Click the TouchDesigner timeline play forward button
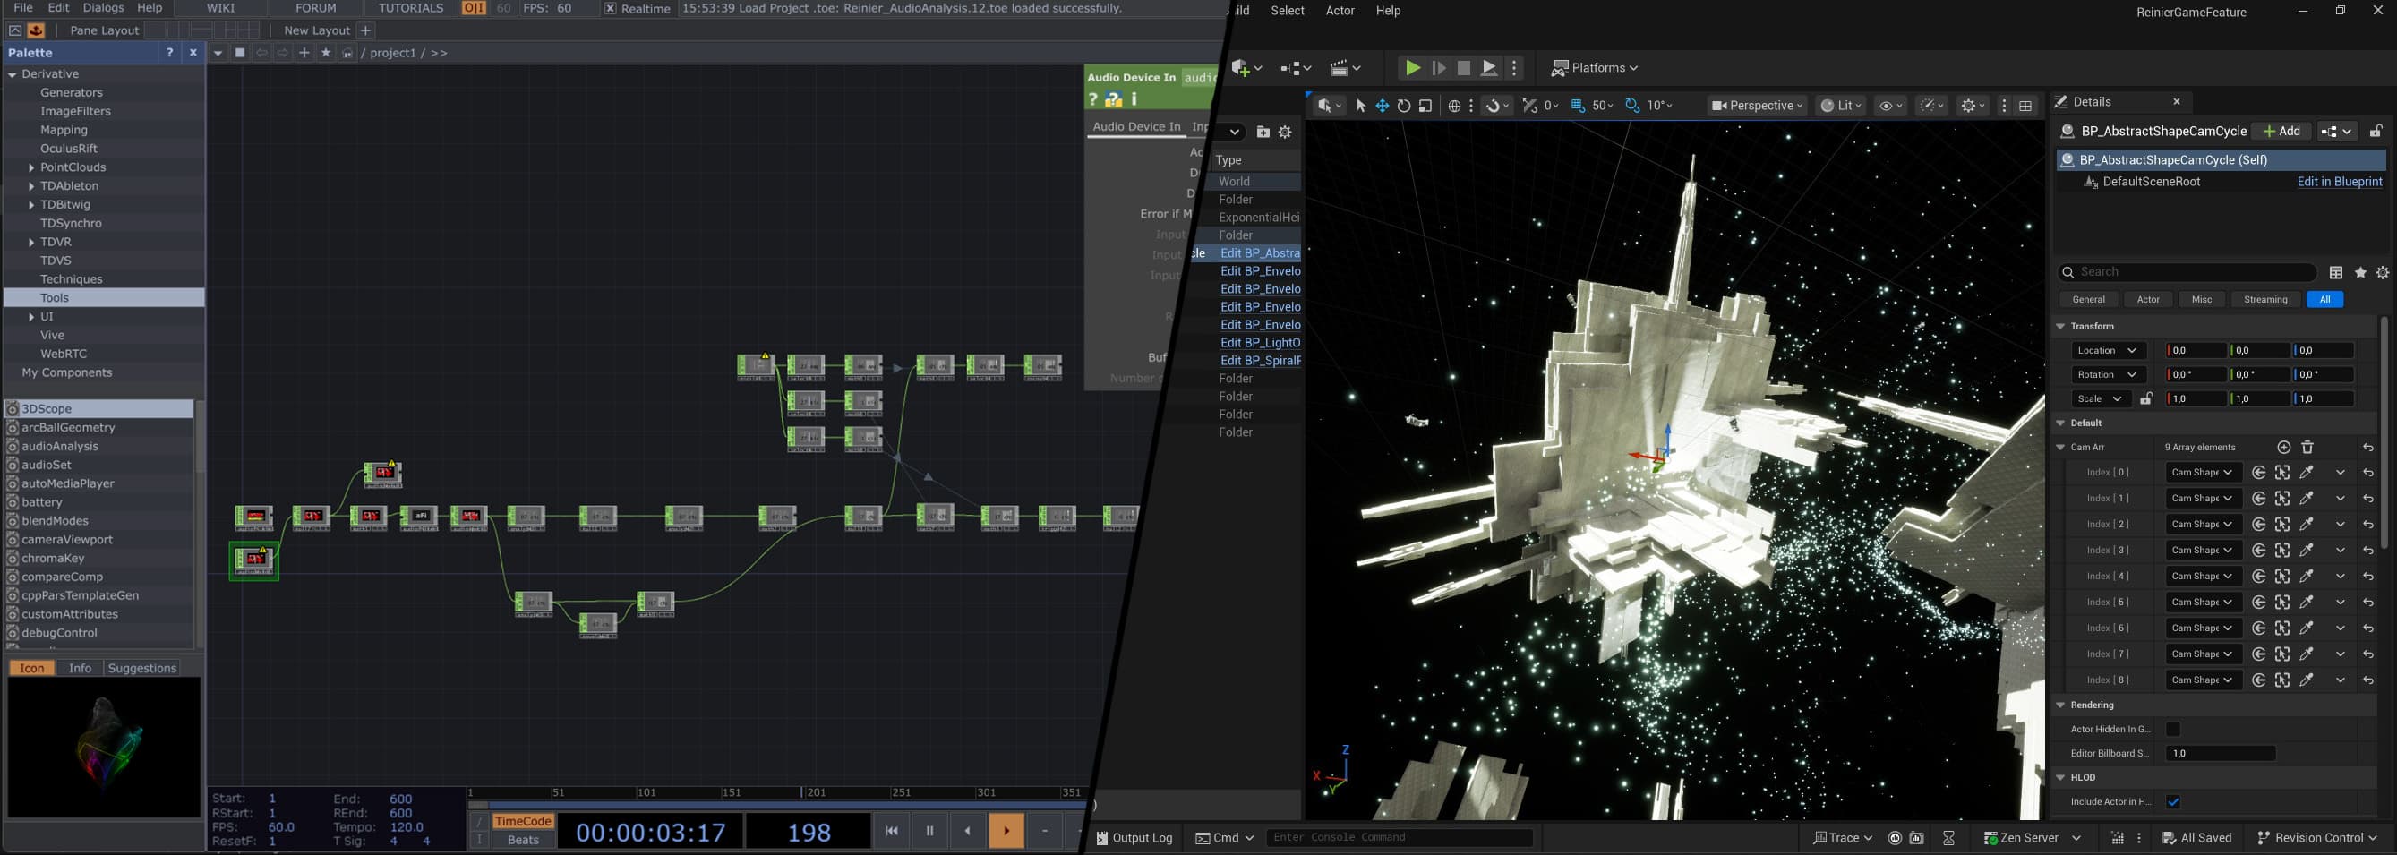 1006,831
